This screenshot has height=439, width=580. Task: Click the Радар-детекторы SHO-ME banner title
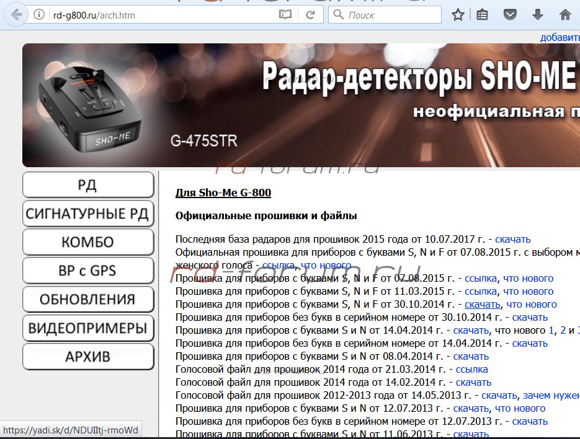419,77
